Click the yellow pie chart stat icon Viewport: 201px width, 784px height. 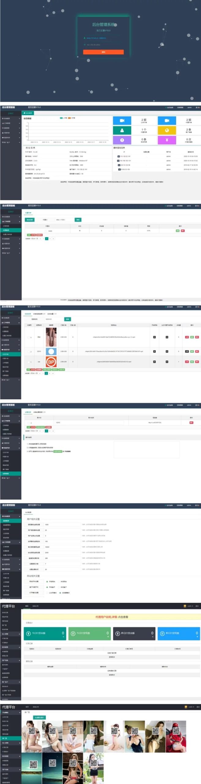[167, 130]
